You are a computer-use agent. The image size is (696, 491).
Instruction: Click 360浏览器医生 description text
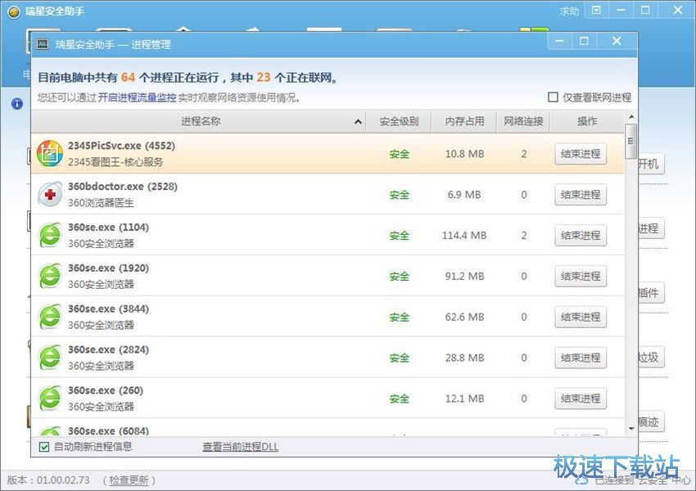(101, 203)
